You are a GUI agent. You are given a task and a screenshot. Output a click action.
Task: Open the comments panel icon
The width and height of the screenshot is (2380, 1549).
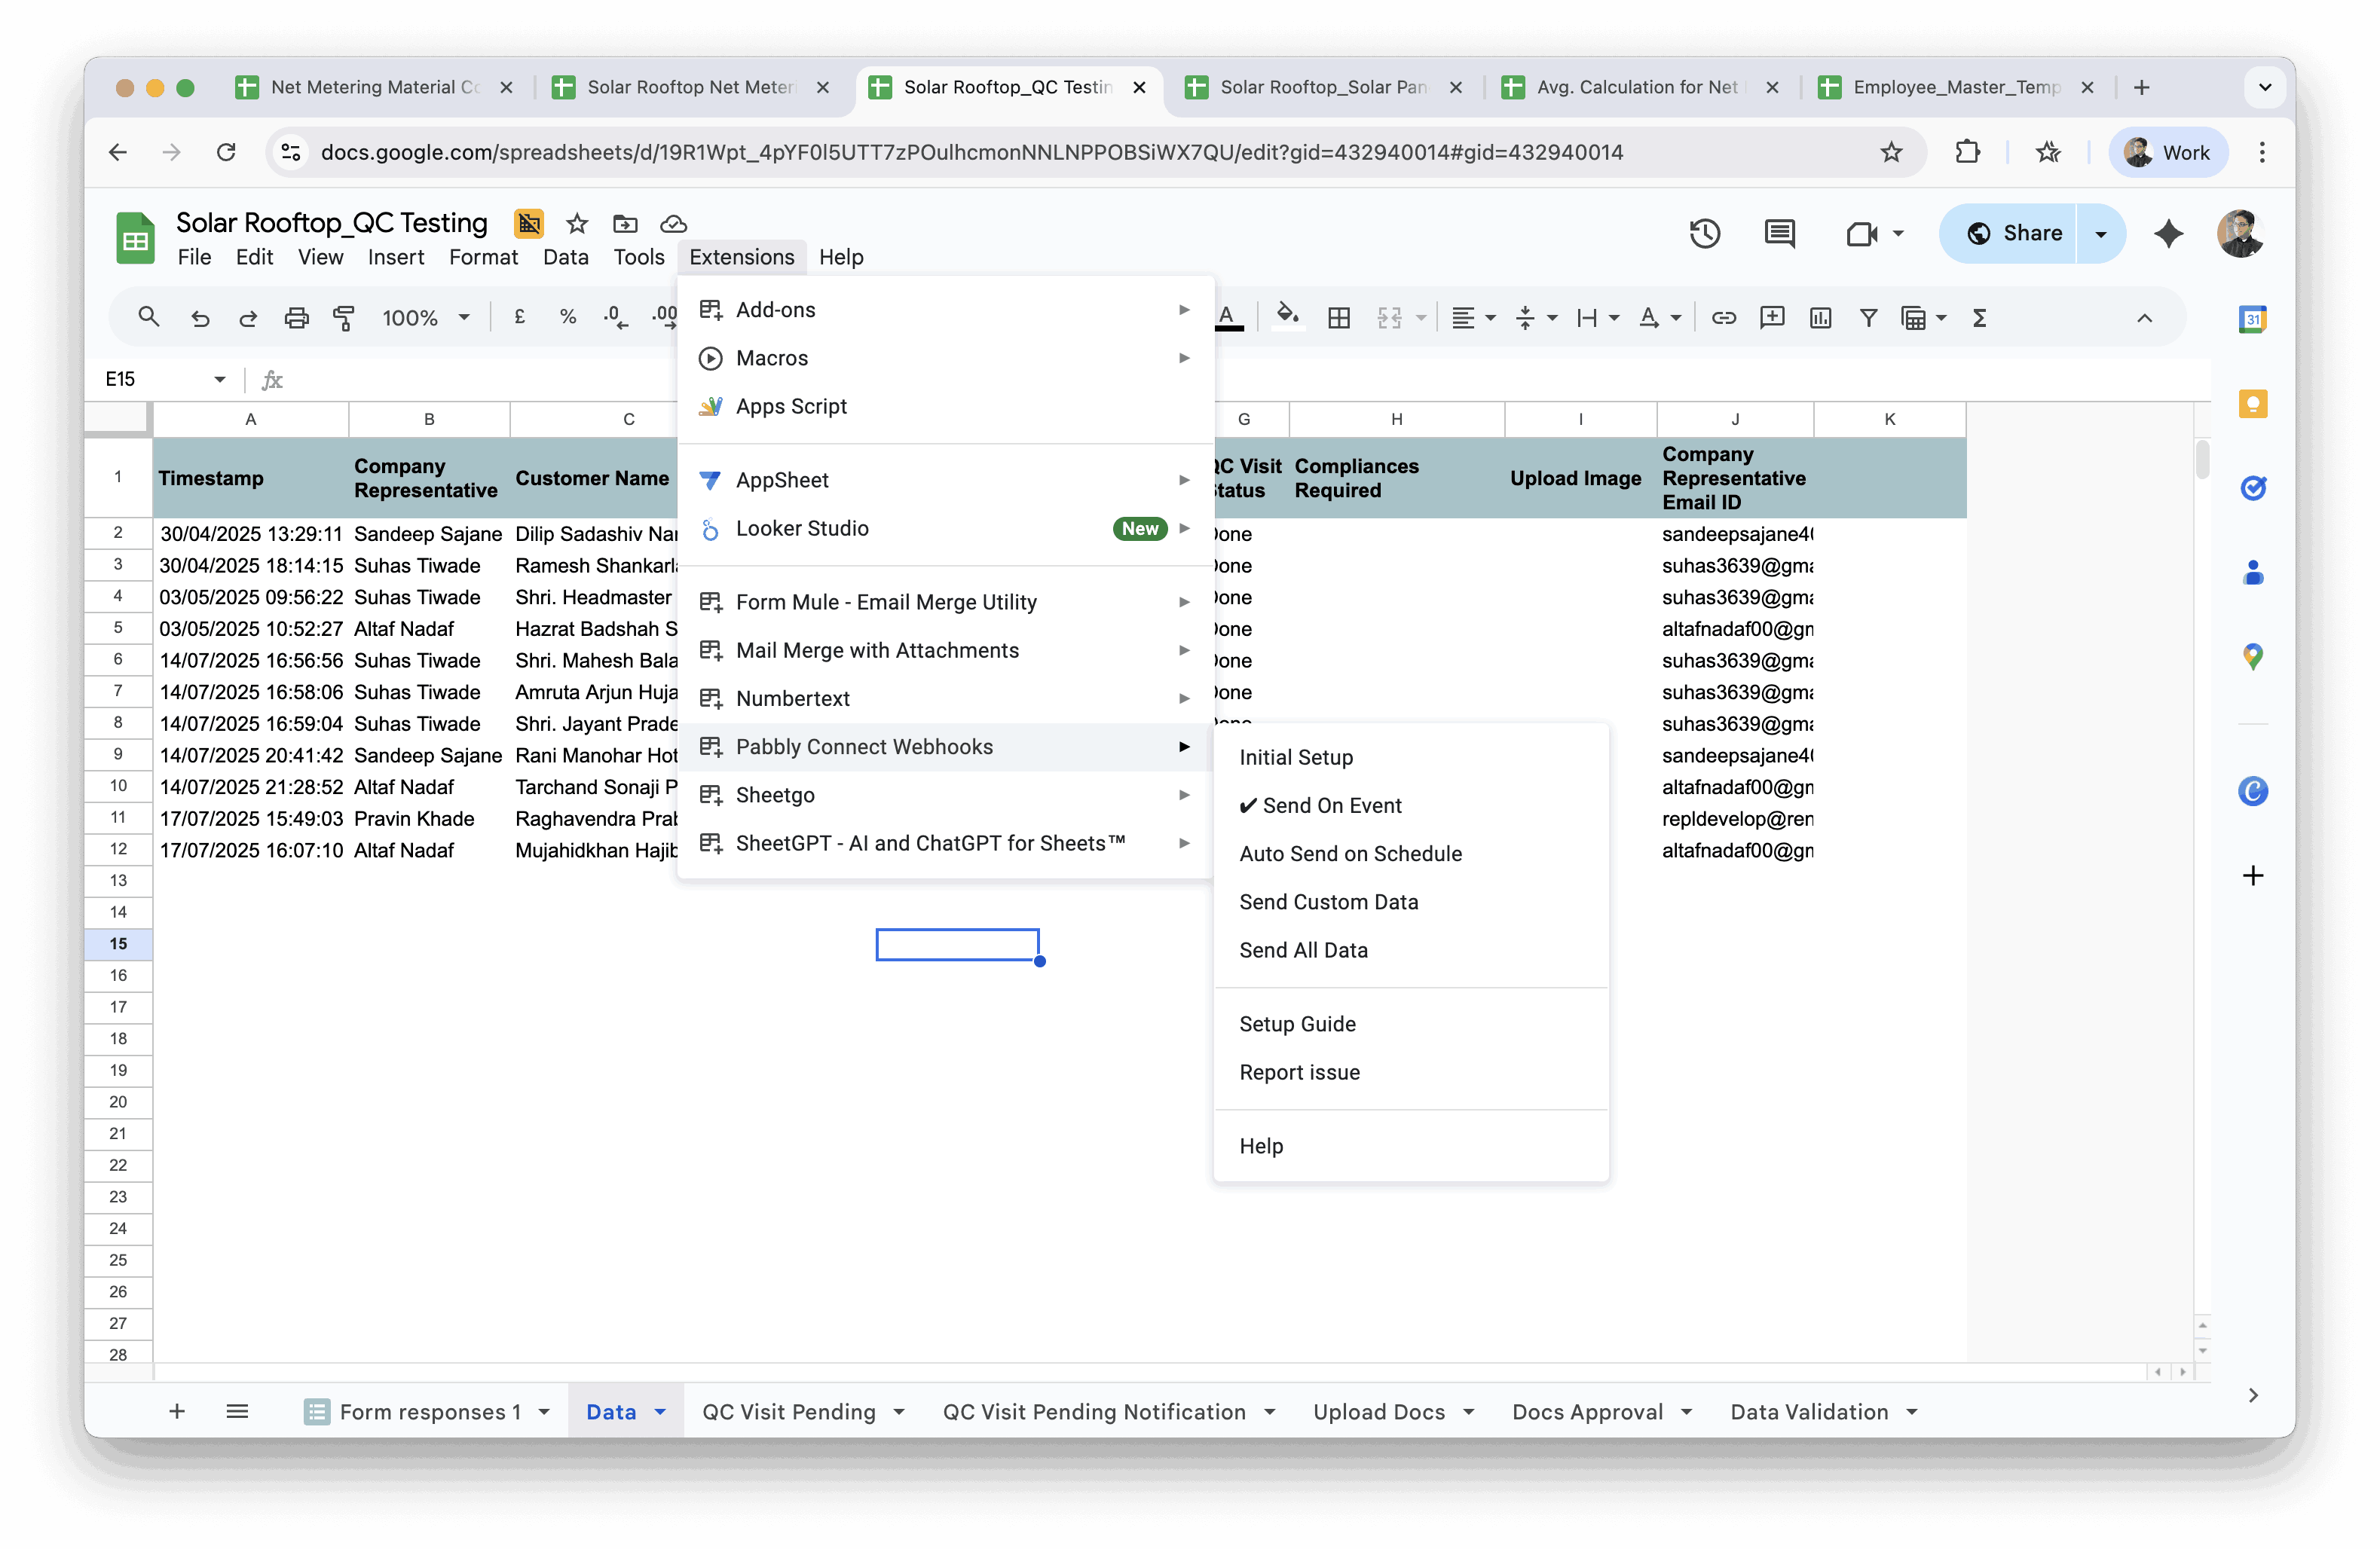point(1779,233)
